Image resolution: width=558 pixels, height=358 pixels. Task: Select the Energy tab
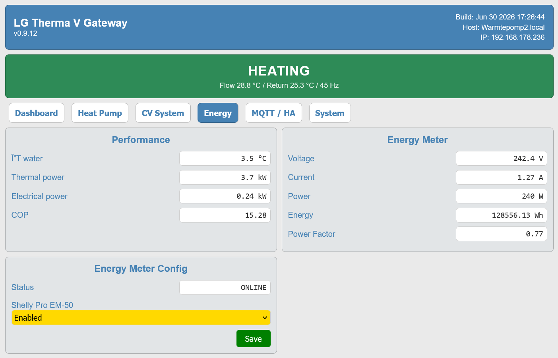click(x=218, y=113)
